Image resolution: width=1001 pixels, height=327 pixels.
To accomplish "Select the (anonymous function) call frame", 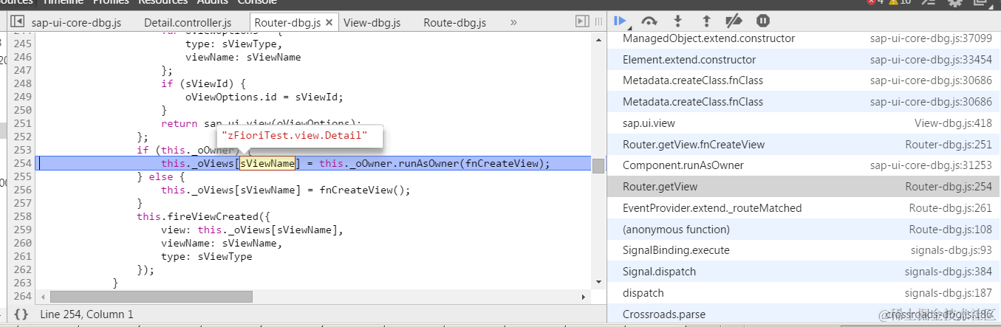I will point(804,230).
